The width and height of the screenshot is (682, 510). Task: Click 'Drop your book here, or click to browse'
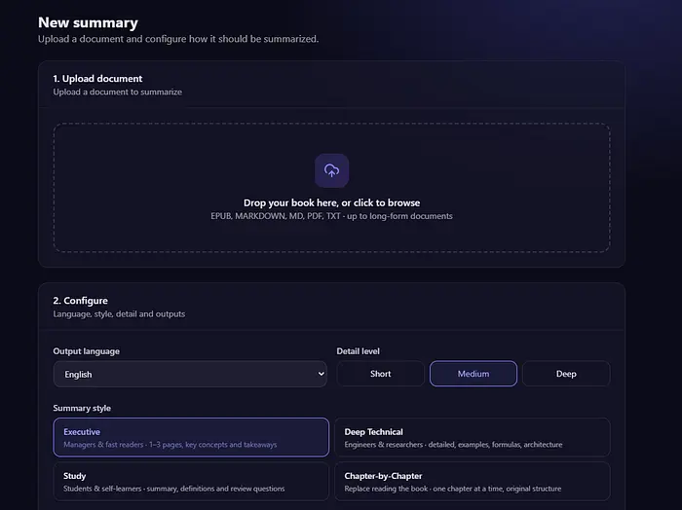[331, 202]
